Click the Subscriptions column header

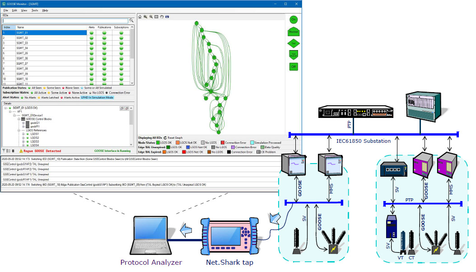(121, 27)
